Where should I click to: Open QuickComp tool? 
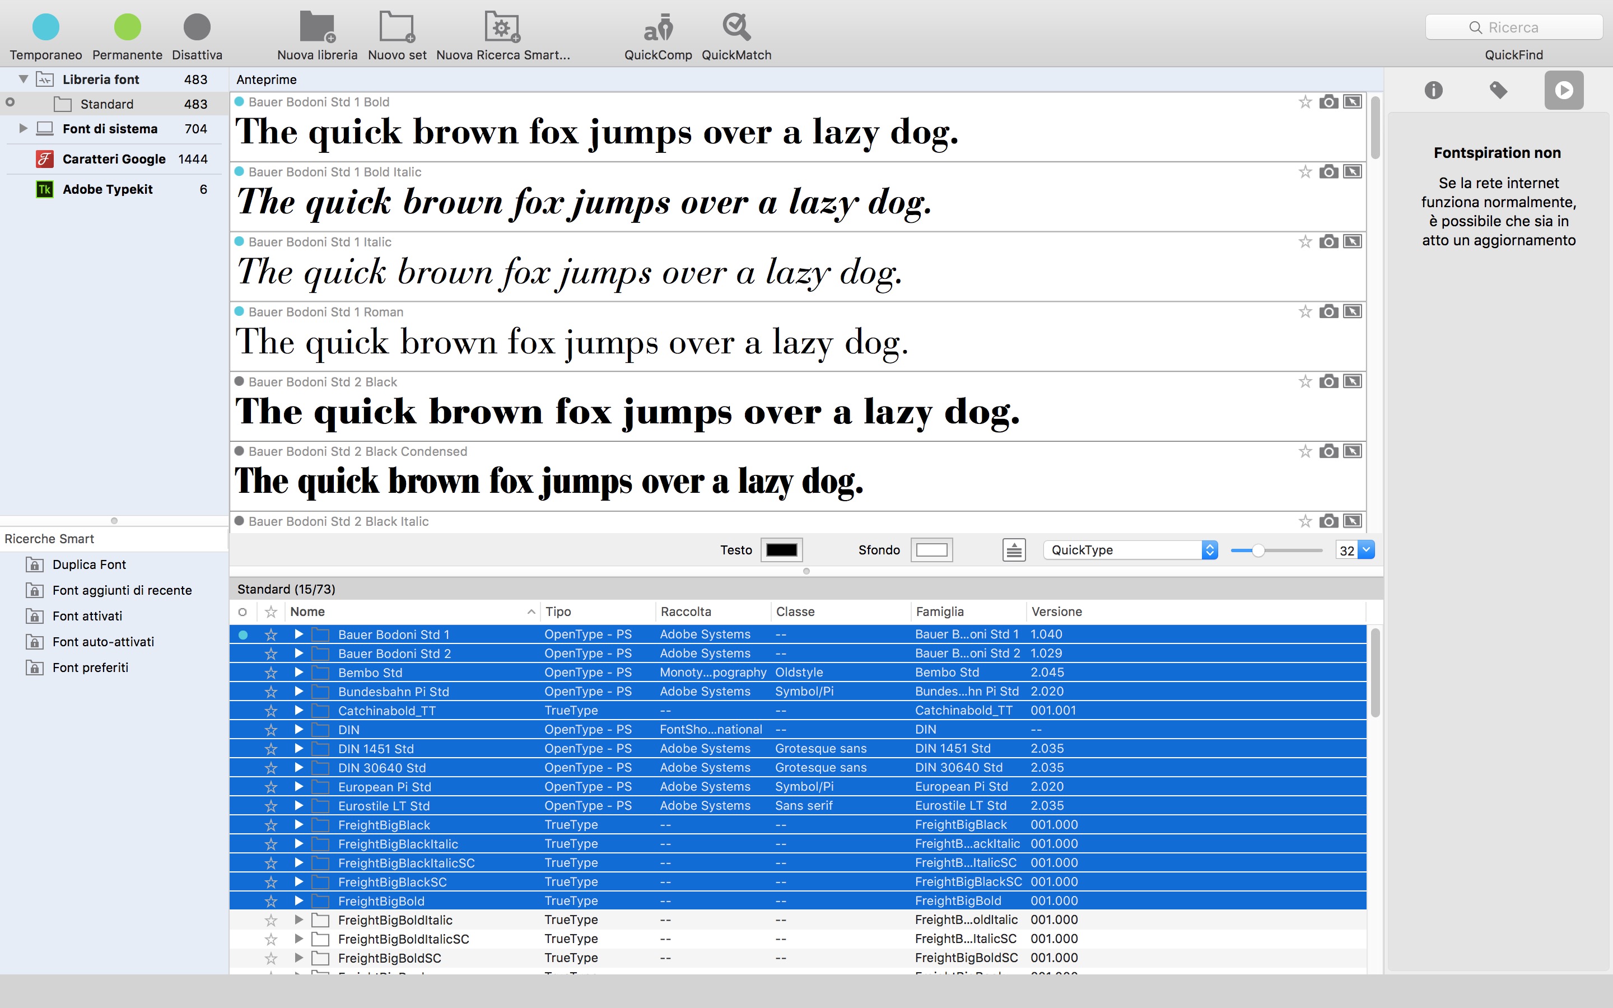coord(658,28)
